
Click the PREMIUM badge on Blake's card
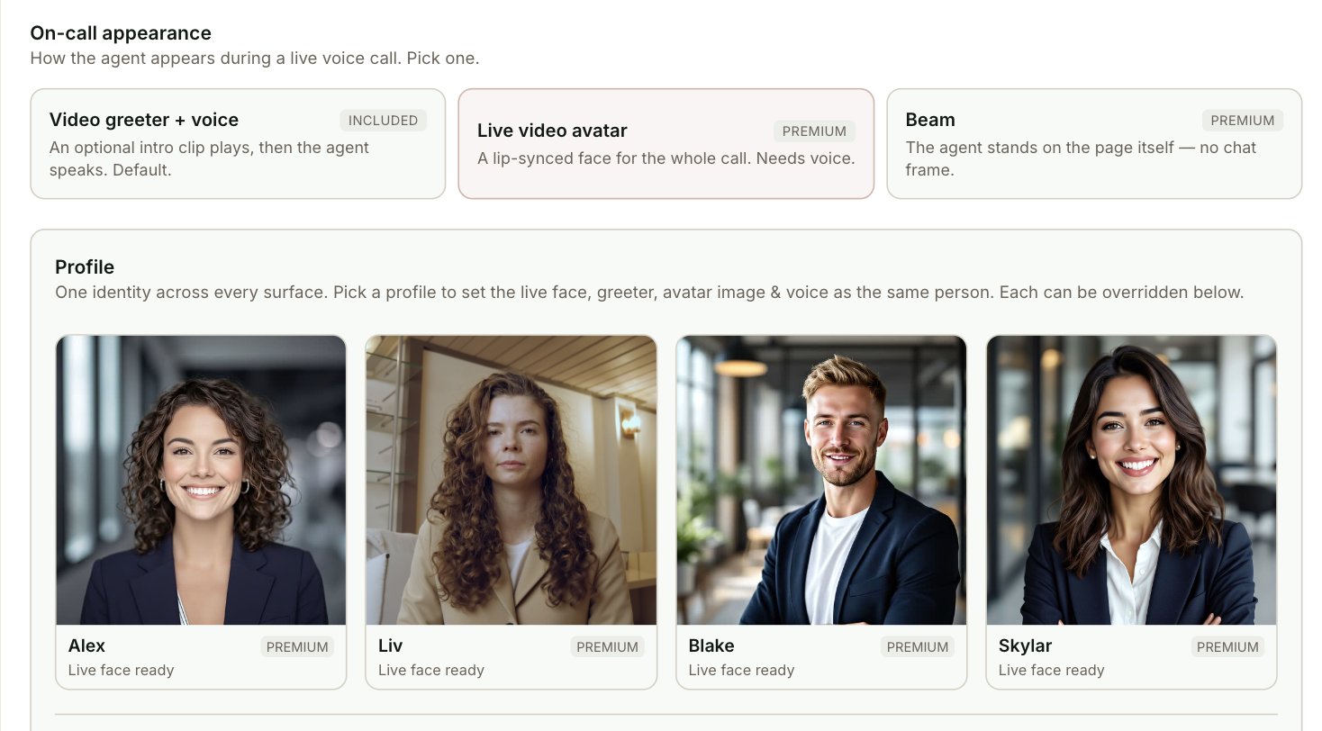[x=918, y=646]
